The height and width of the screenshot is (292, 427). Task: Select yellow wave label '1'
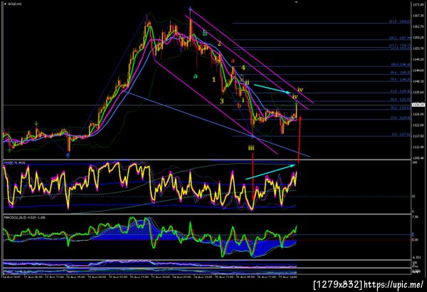click(213, 80)
